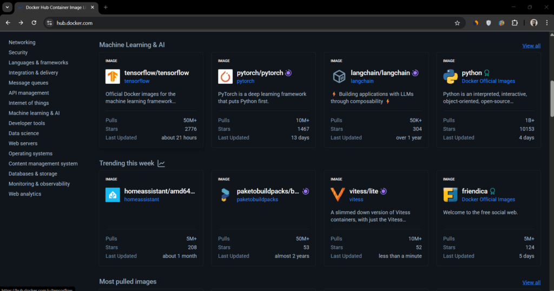Go back with the browser back arrow
This screenshot has height=291, width=554.
8,23
